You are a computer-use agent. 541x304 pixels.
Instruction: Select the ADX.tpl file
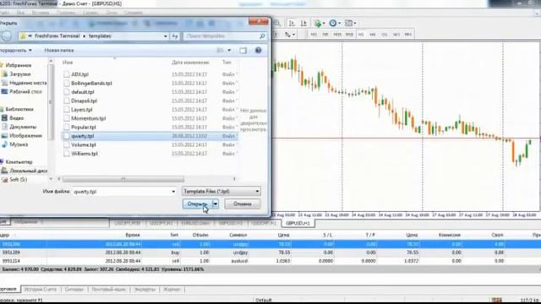click(x=79, y=74)
